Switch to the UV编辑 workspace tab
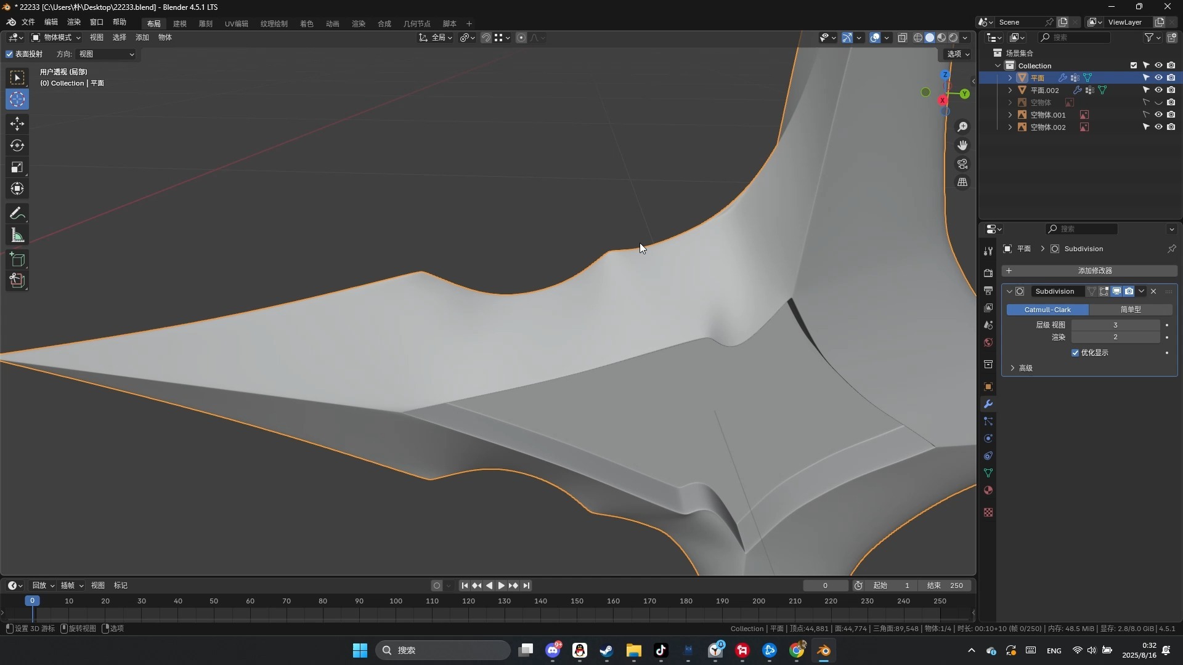The height and width of the screenshot is (665, 1183). (237, 23)
